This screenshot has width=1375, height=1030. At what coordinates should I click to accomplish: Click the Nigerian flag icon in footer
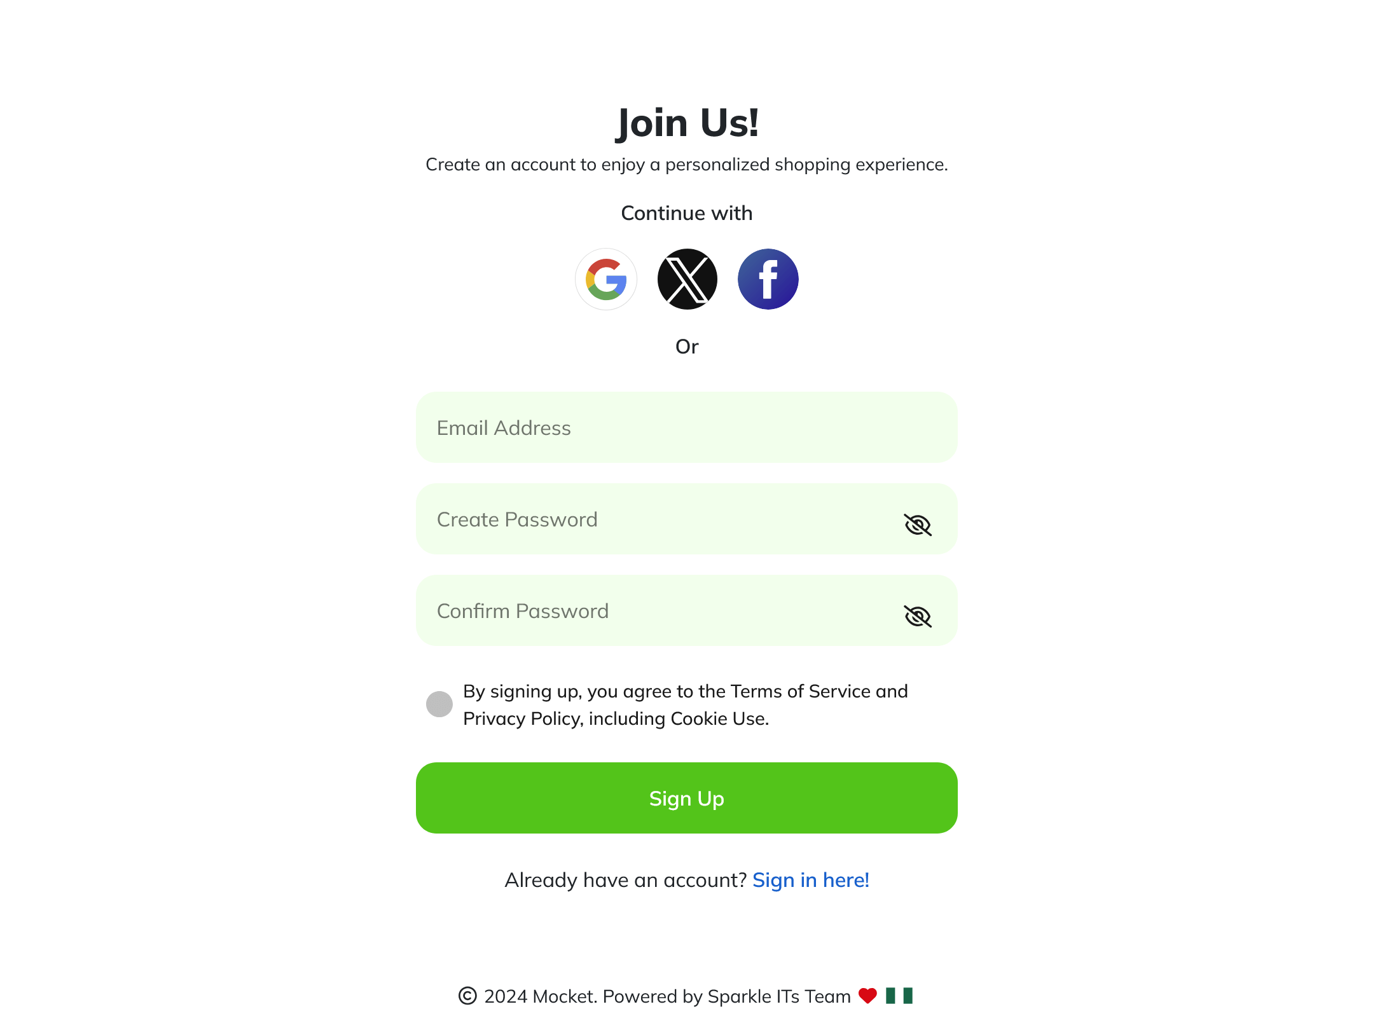(901, 996)
